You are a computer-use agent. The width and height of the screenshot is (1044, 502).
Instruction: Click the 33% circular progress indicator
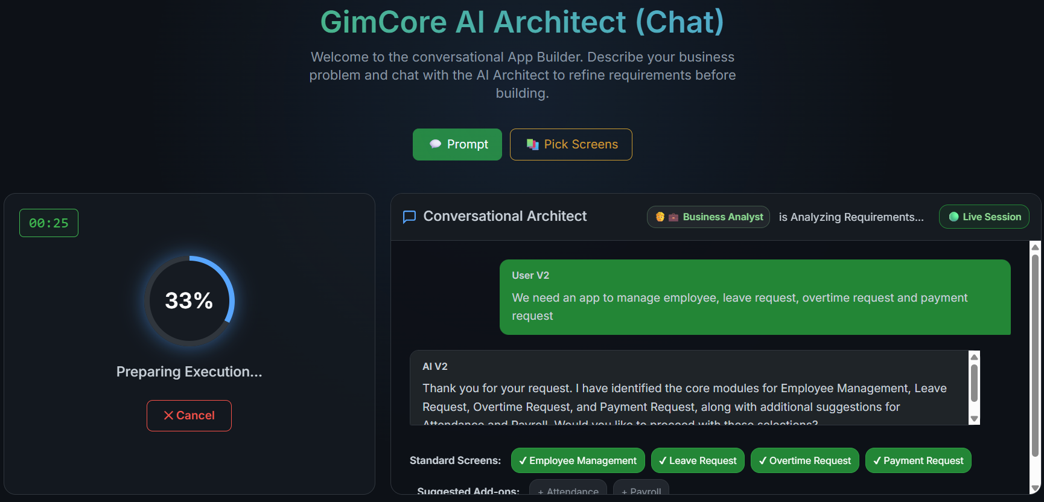point(189,300)
